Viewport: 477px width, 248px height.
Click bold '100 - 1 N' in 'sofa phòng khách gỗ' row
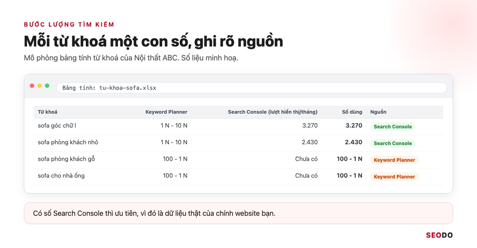(x=349, y=159)
